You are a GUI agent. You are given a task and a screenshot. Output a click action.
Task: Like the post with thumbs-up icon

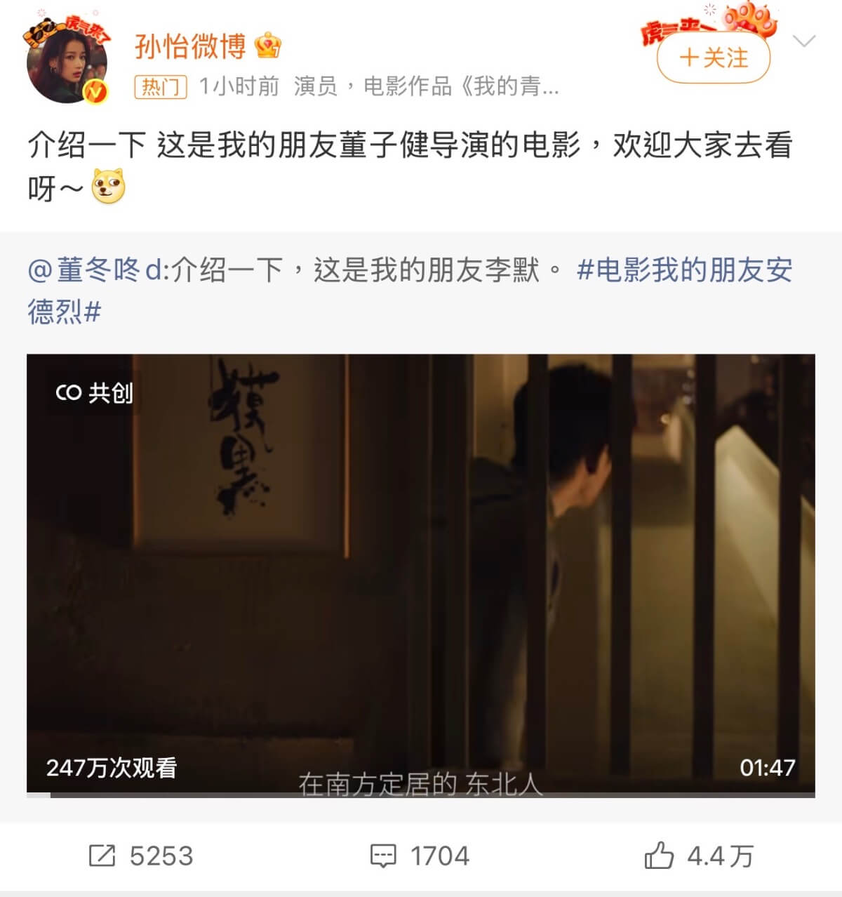[x=659, y=856]
